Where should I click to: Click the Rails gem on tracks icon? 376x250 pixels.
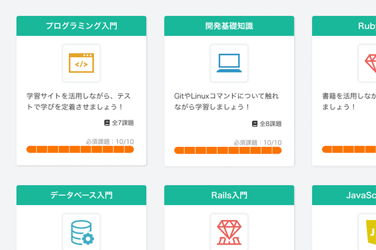pyautogui.click(x=229, y=233)
